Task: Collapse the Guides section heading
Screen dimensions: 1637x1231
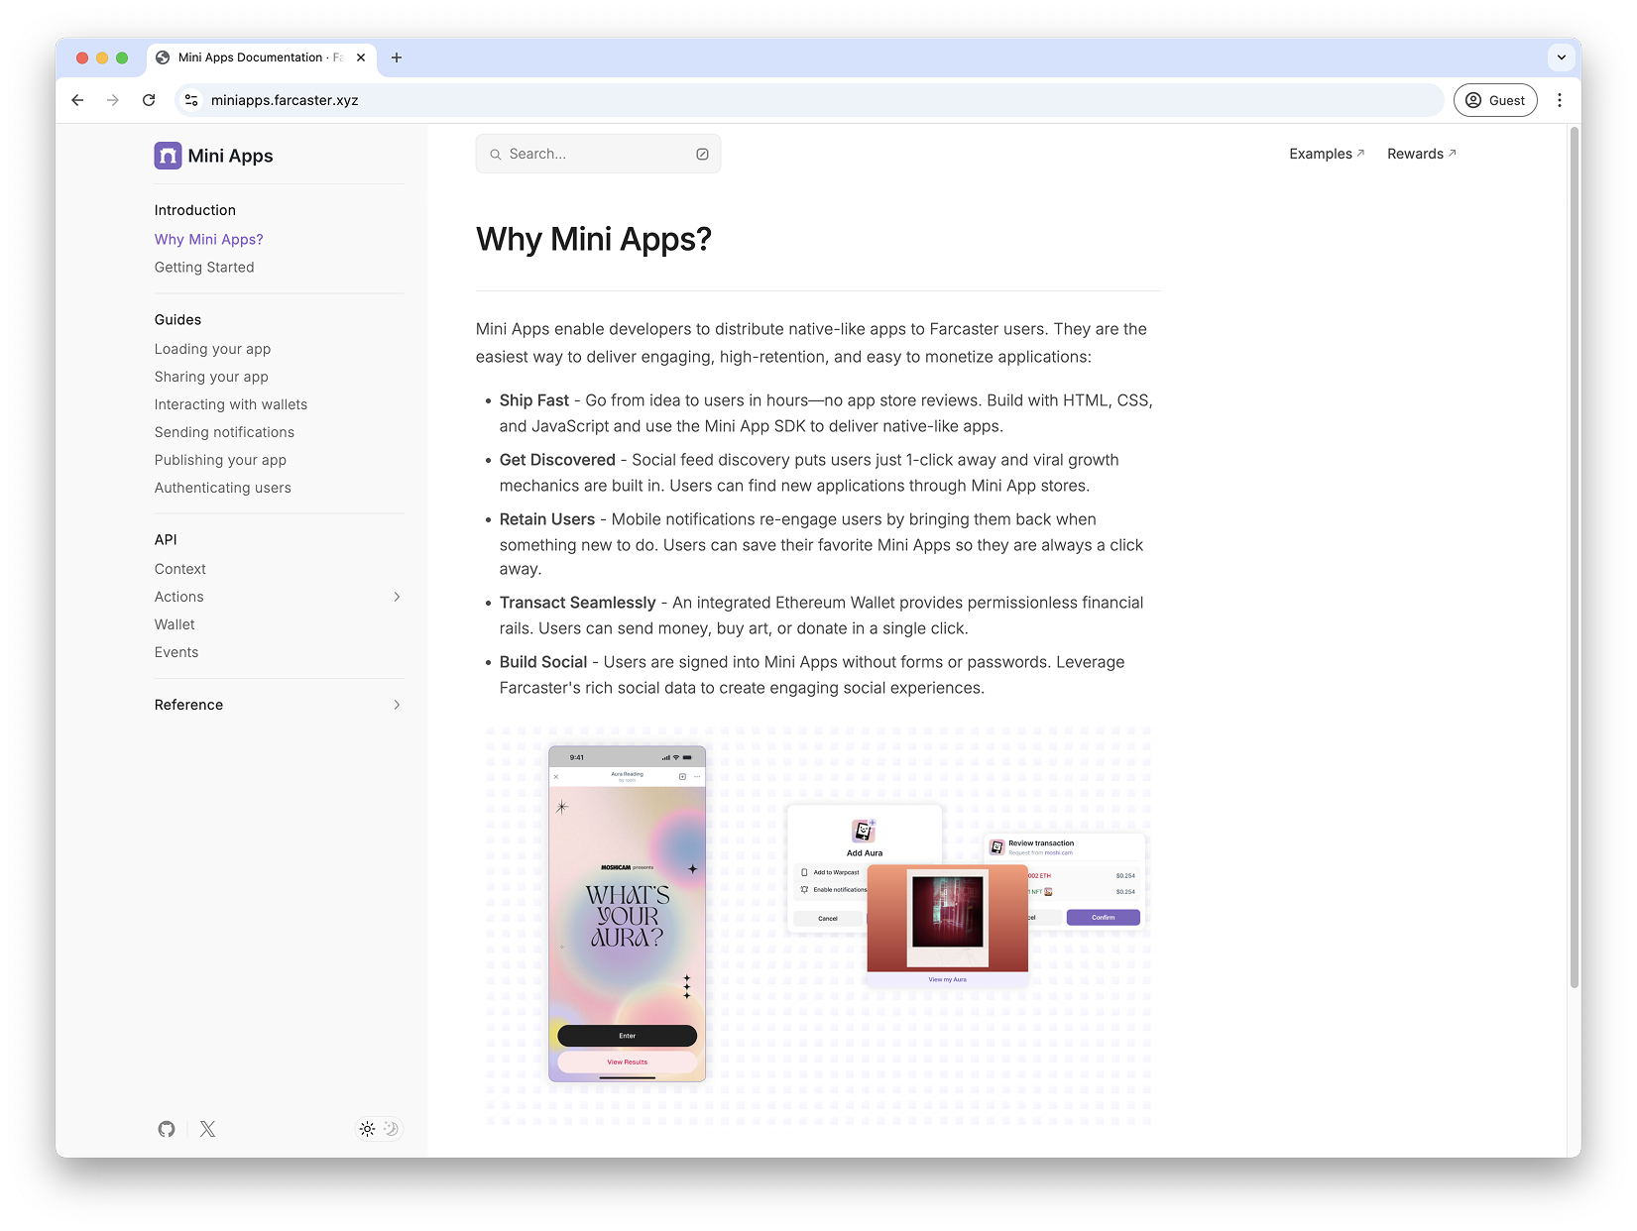Action: [177, 319]
